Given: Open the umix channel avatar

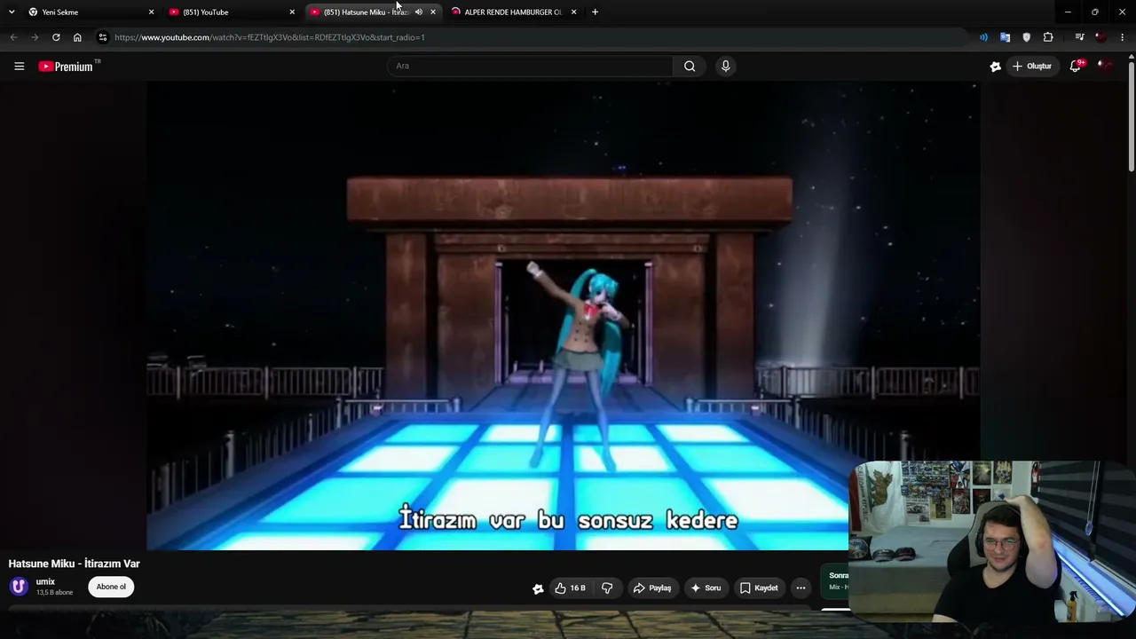Looking at the screenshot, I should click(19, 587).
